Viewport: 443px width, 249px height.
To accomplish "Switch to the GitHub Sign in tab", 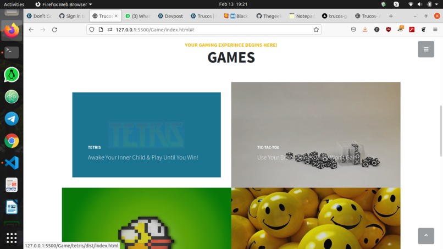I will pos(72,16).
